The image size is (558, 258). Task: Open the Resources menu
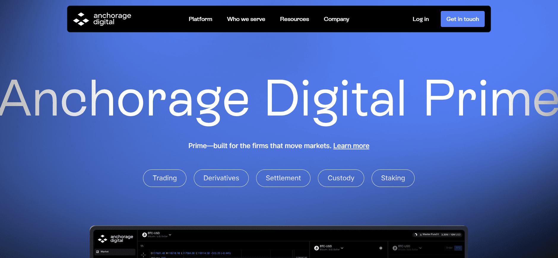[x=294, y=19]
